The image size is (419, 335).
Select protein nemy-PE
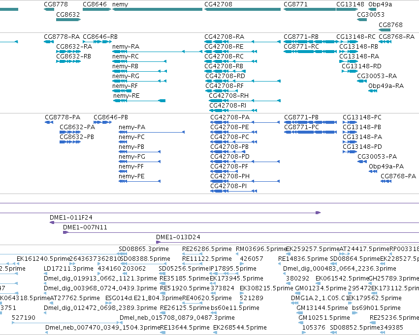(x=131, y=176)
